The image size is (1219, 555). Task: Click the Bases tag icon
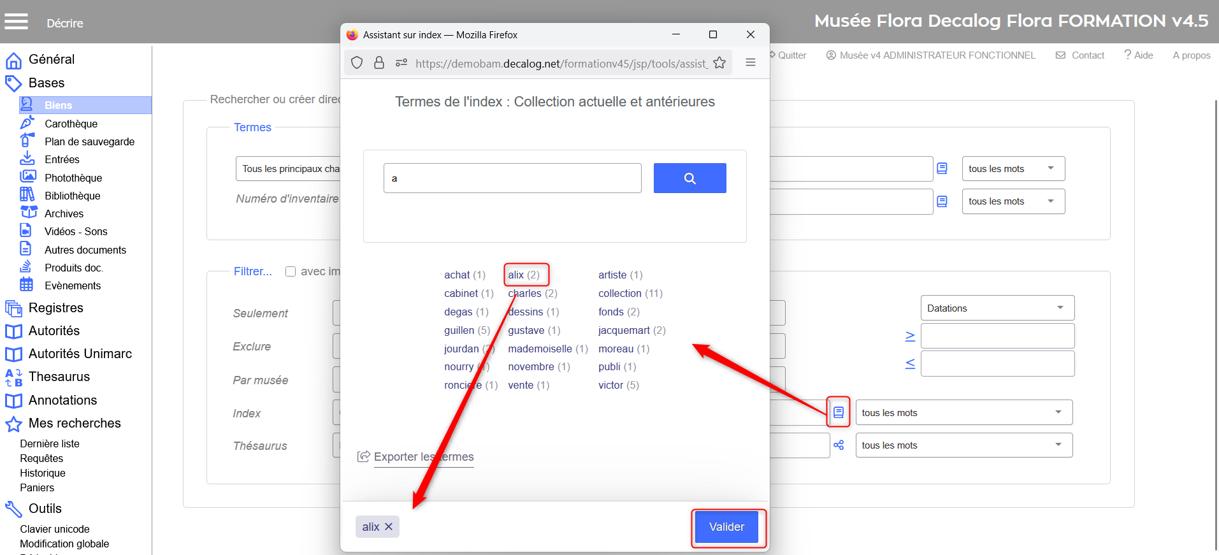coord(13,83)
